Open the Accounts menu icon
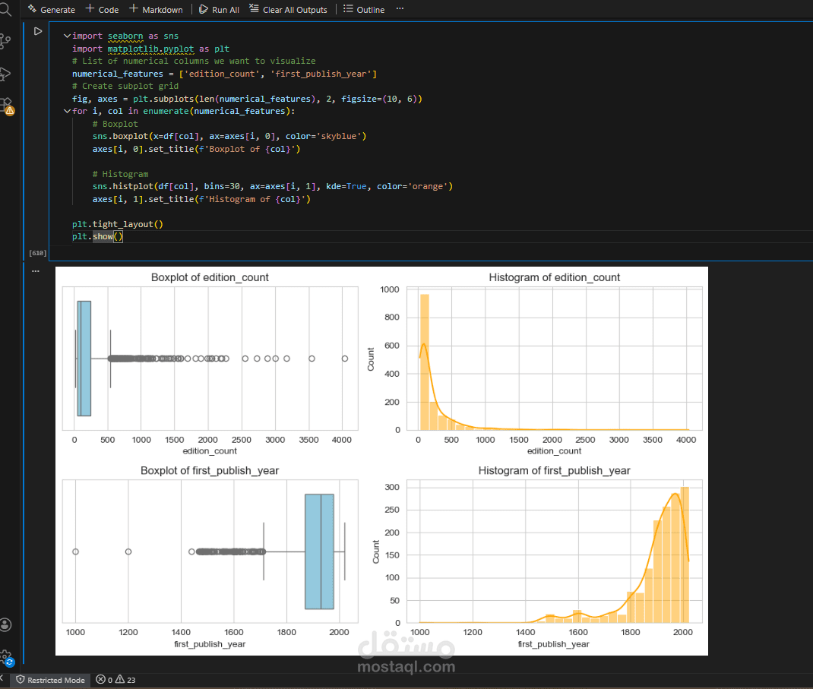 point(6,624)
